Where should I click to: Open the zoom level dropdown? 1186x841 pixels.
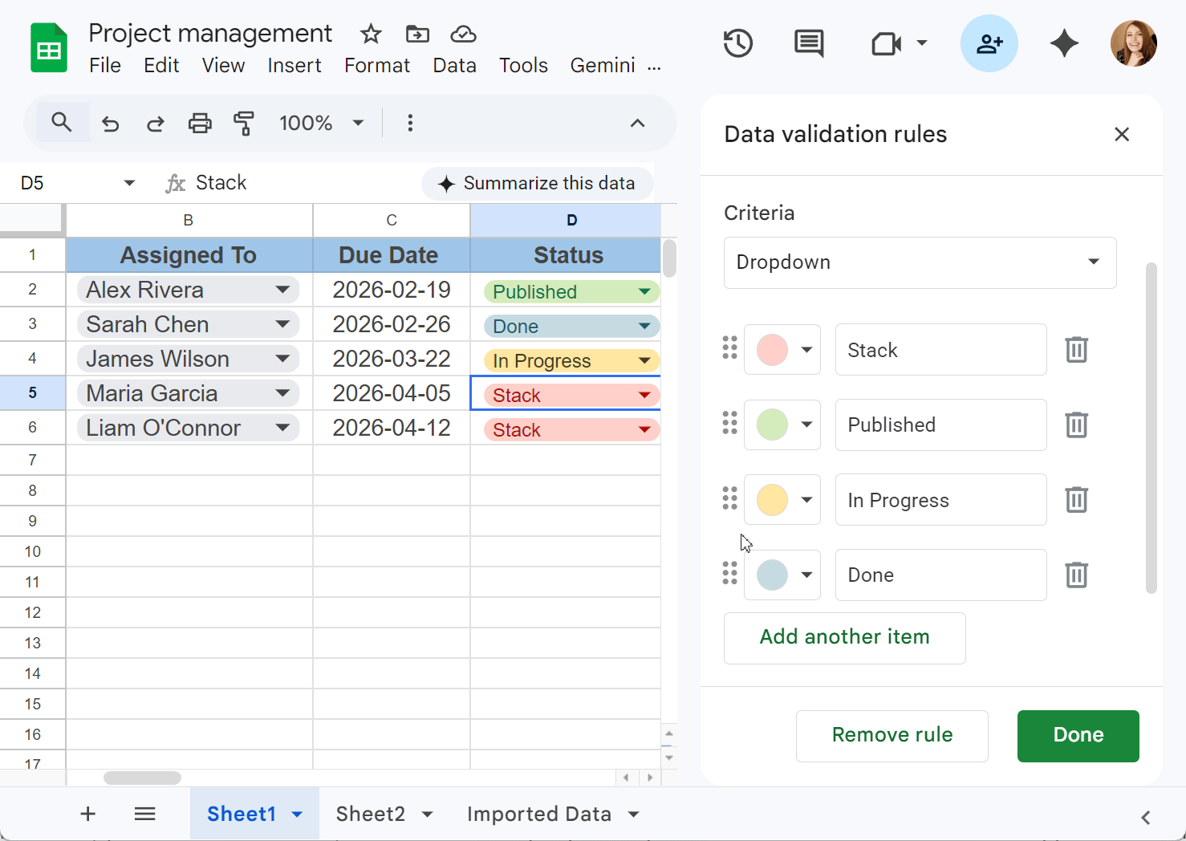click(x=319, y=123)
